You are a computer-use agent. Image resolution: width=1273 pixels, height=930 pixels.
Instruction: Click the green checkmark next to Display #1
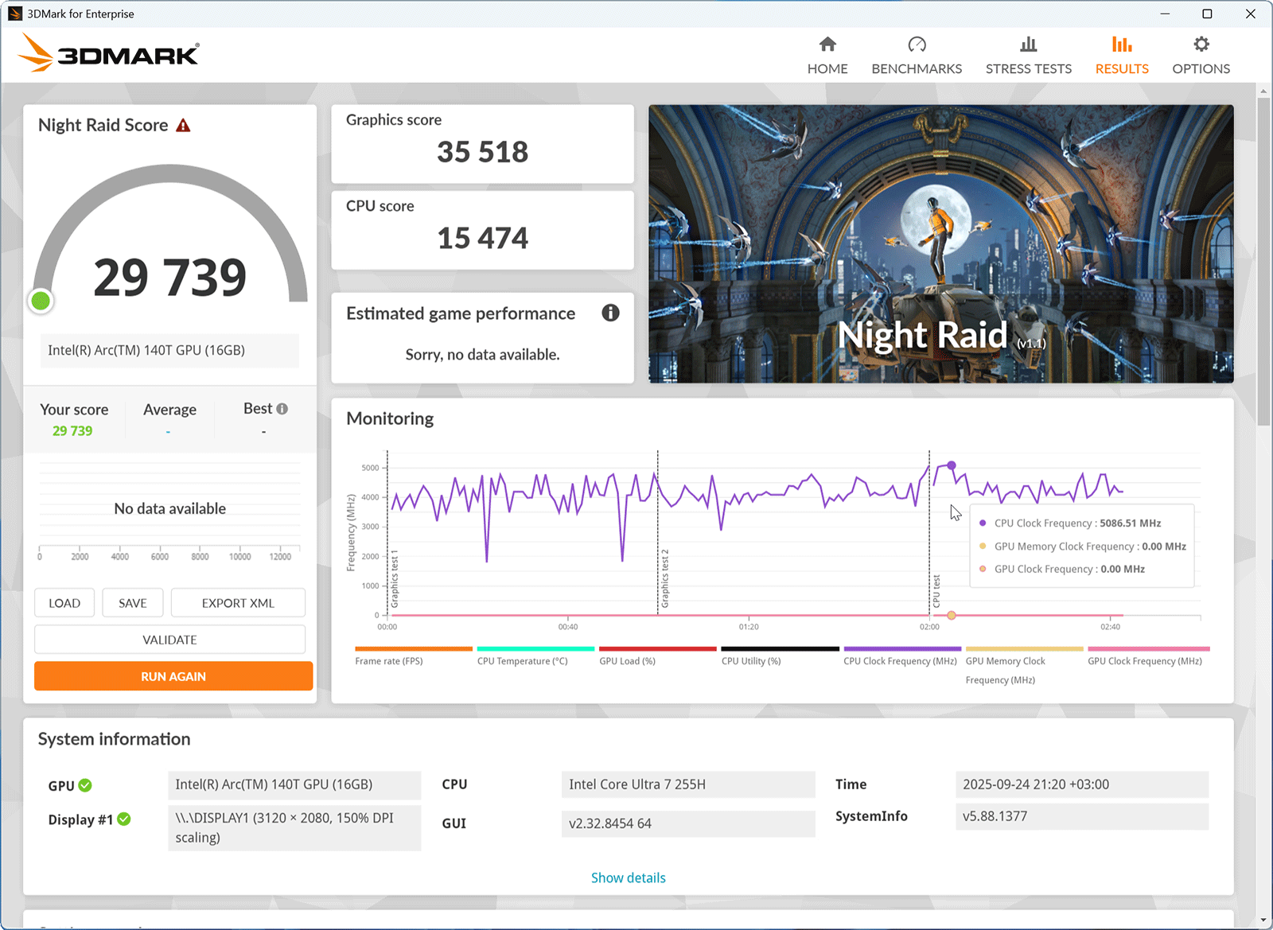(x=124, y=819)
